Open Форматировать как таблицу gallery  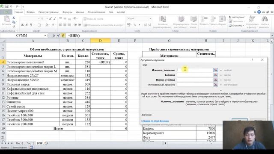181,22
